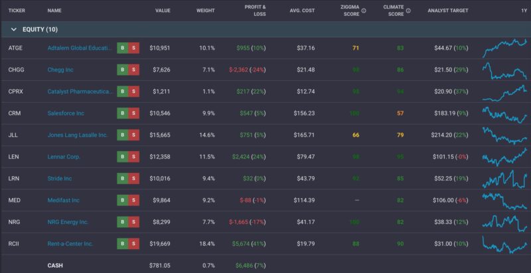Image resolution: width=531 pixels, height=273 pixels.
Task: Click the green B button for JLL
Action: pos(123,135)
